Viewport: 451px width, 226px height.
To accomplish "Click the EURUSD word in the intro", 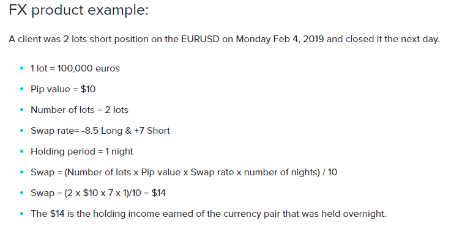I will click(x=200, y=39).
